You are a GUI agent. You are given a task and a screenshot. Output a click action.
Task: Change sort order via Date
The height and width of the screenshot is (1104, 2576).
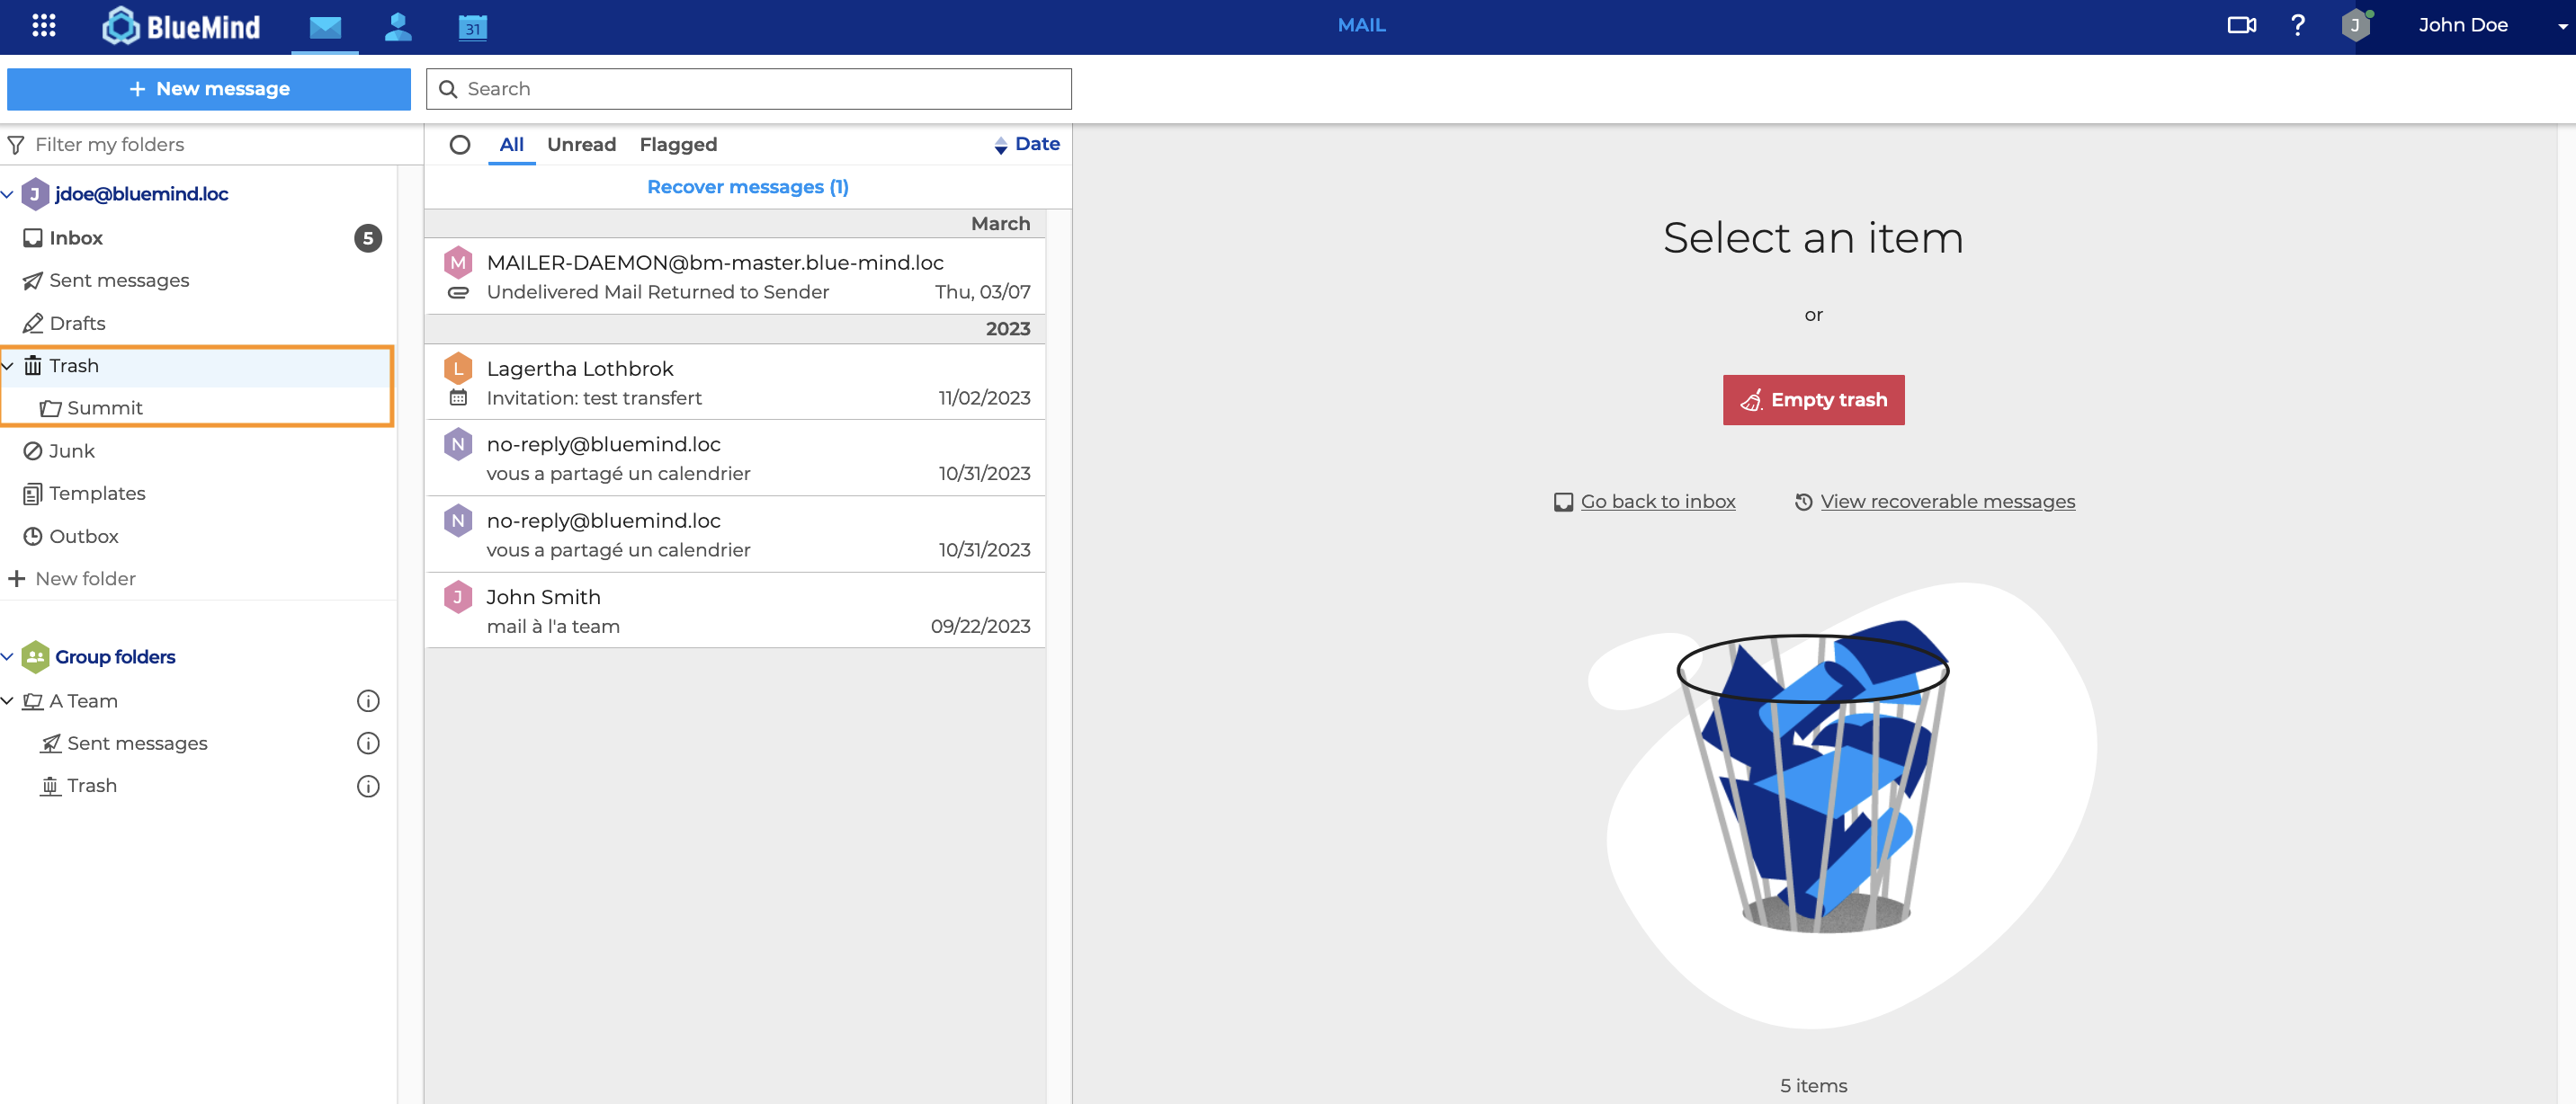click(1027, 144)
